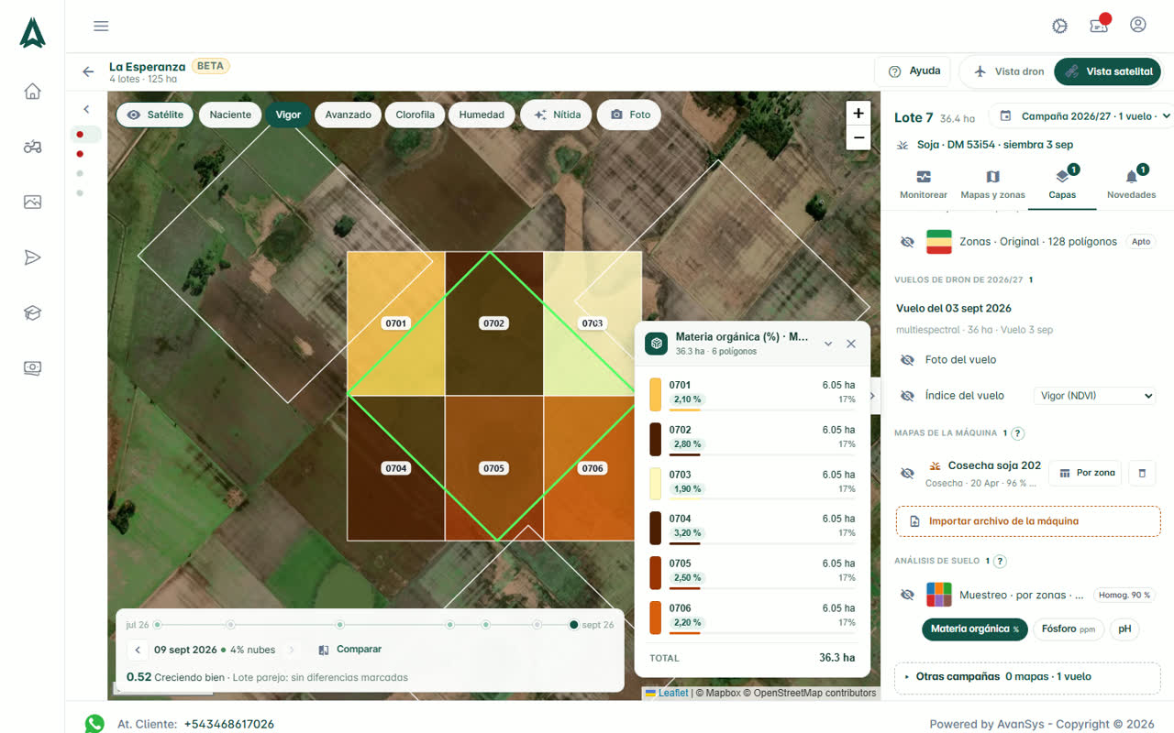Collapse the lot list sidebar chevron
The height and width of the screenshot is (733, 1174).
[x=86, y=109]
